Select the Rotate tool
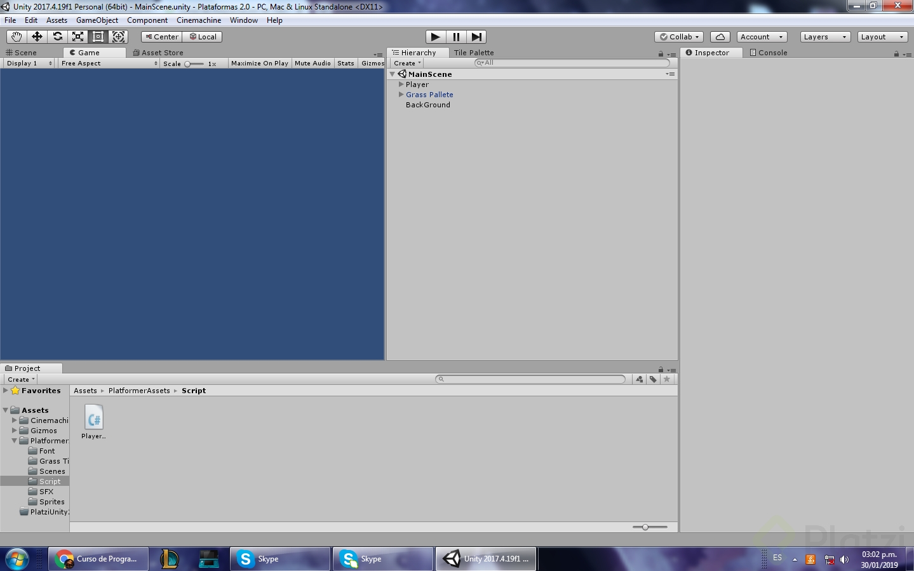Viewport: 914px width, 571px height. point(57,37)
